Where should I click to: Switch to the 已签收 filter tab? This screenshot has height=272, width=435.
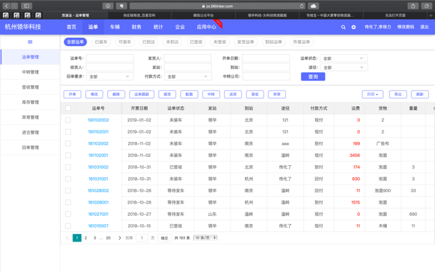click(196, 42)
